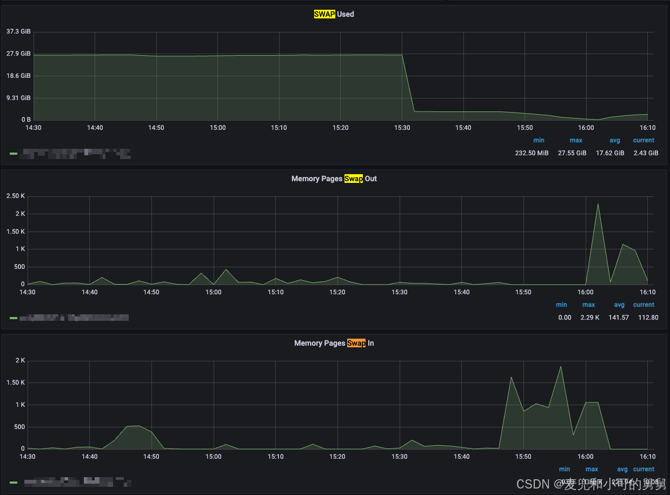Sort Swap Out legend by avg header

(619, 305)
